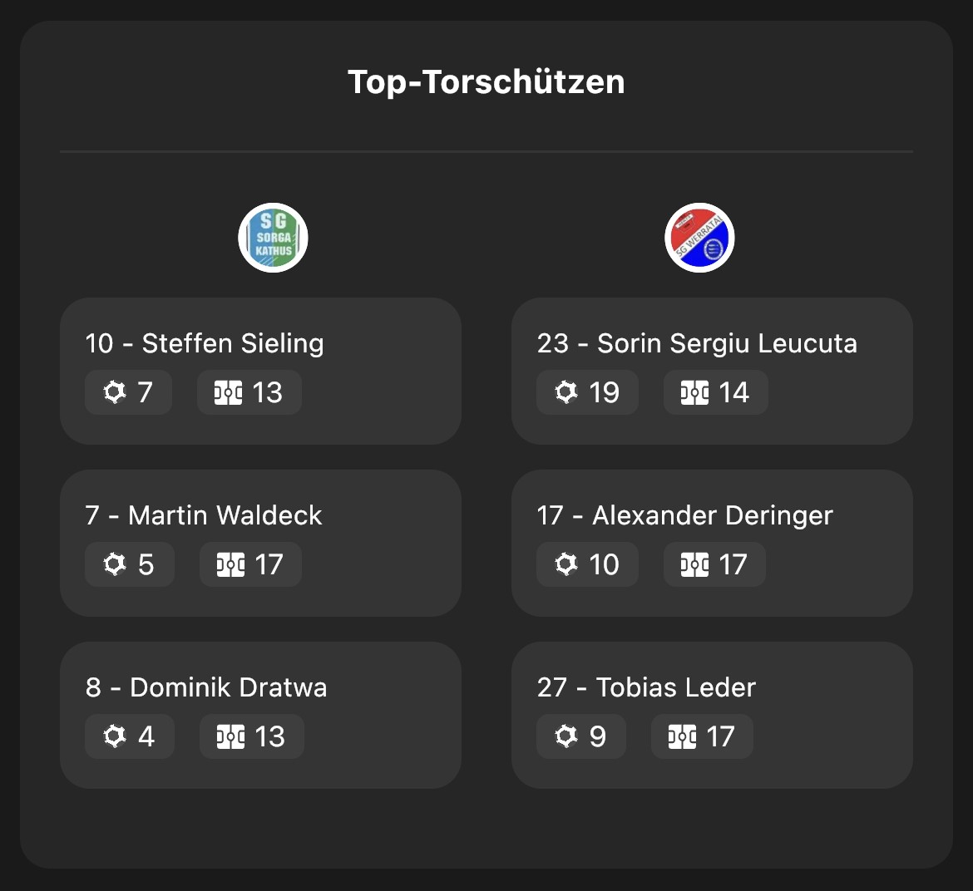
Task: Select 17 - Alexander Deringer player name
Action: tap(684, 515)
